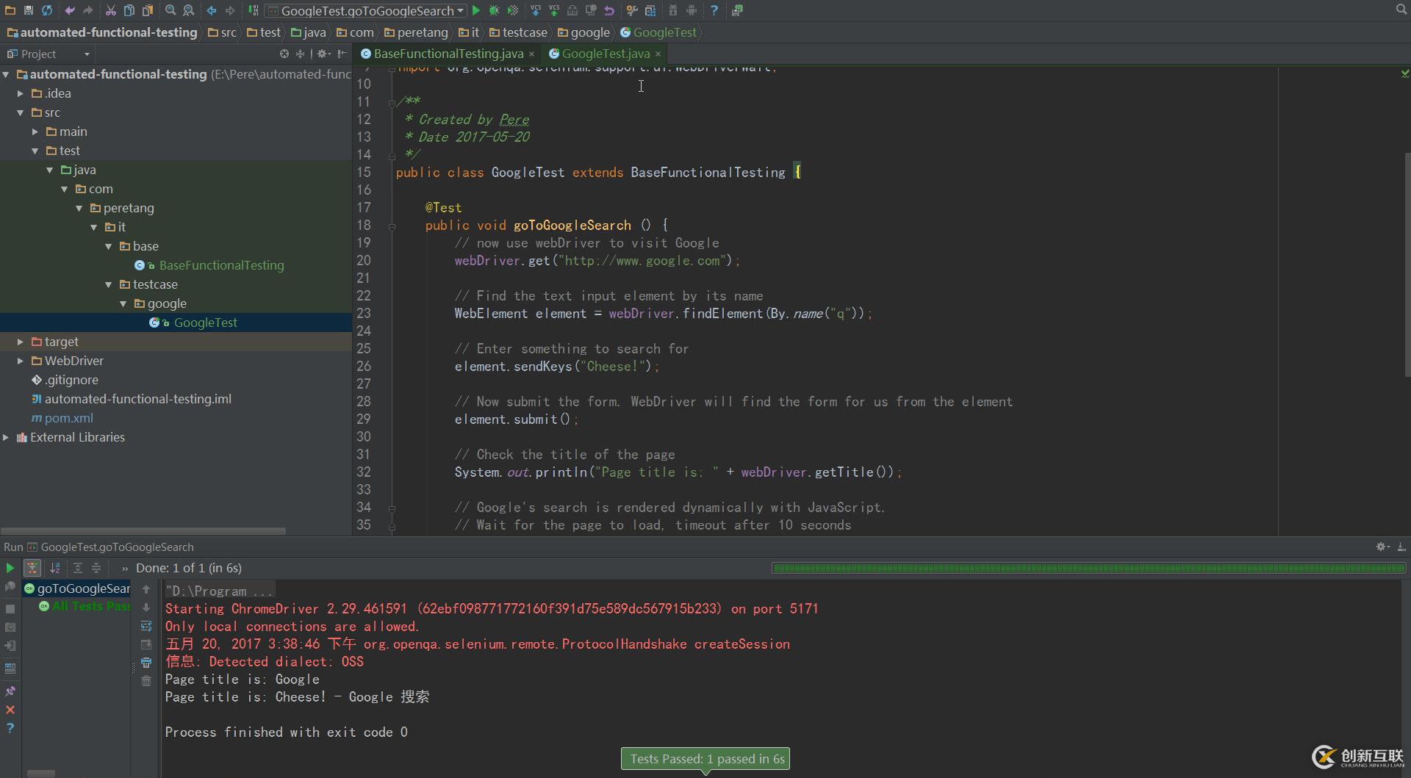Viewport: 1411px width, 778px height.
Task: Close the BaseFunctionalTesting.java tab
Action: click(532, 54)
